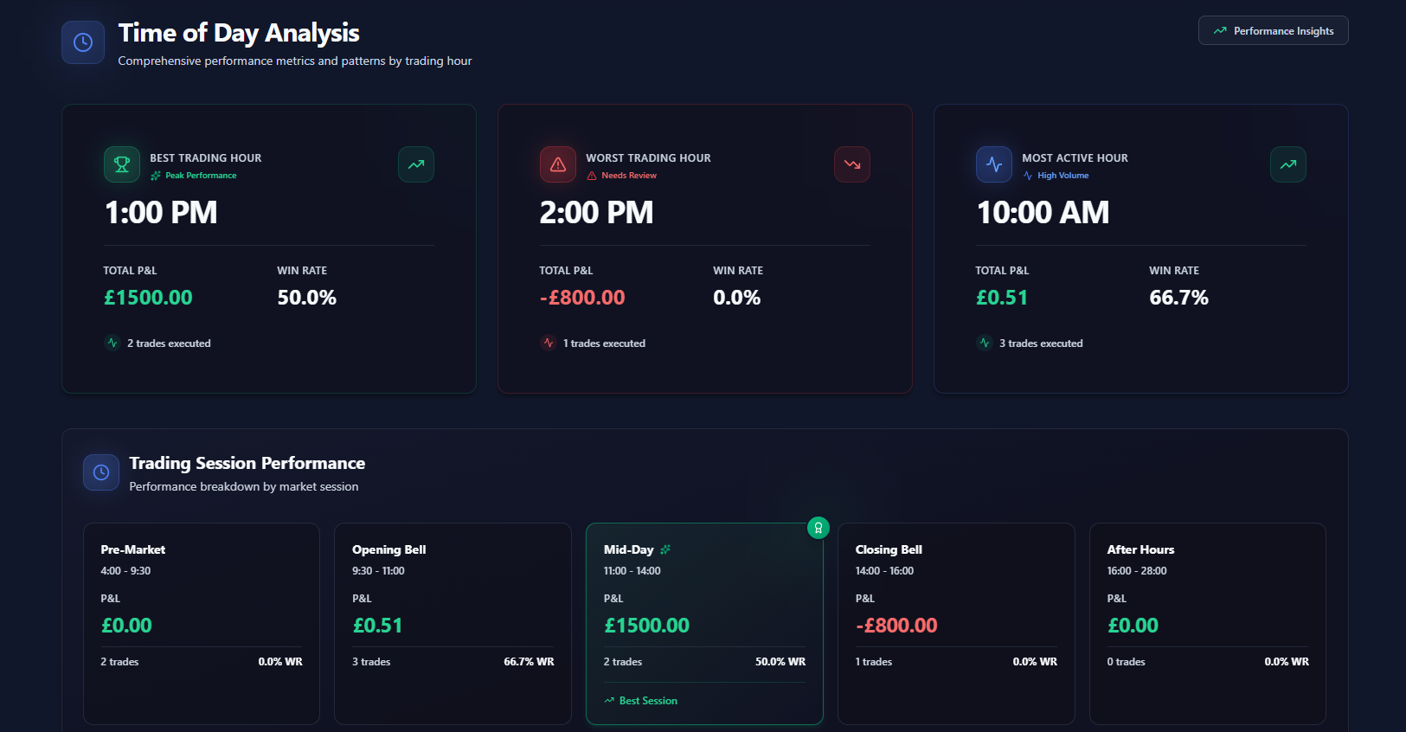1406x732 pixels.
Task: Click the activity icon beside 1 trades executed
Action: click(x=549, y=343)
